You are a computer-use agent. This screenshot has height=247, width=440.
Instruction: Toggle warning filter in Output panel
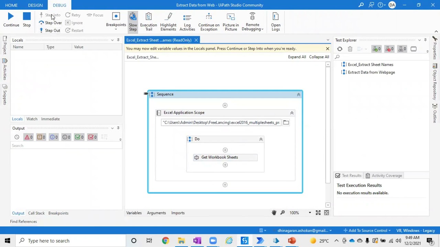pos(41,137)
